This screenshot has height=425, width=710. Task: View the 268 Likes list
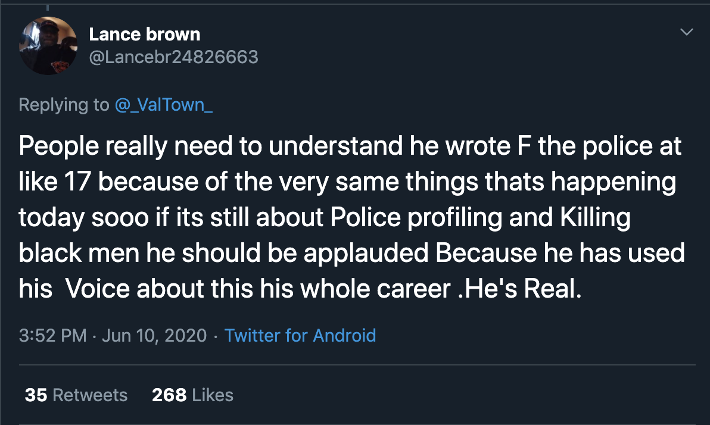192,395
